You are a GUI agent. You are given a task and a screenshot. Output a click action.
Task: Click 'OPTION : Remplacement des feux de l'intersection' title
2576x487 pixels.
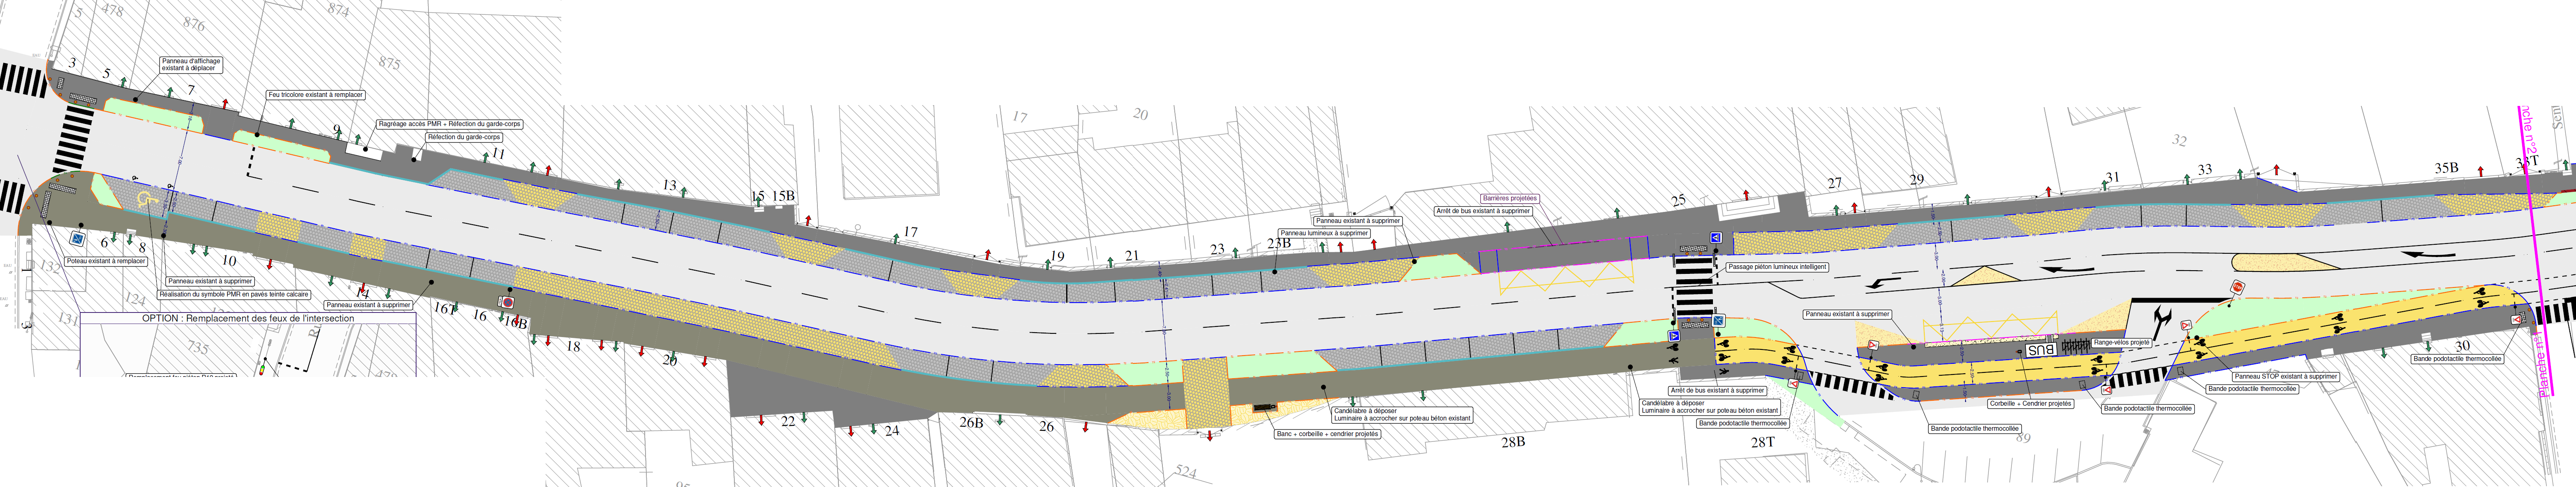pos(248,318)
